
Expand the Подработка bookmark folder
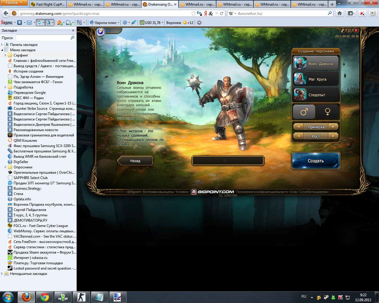pos(5,87)
